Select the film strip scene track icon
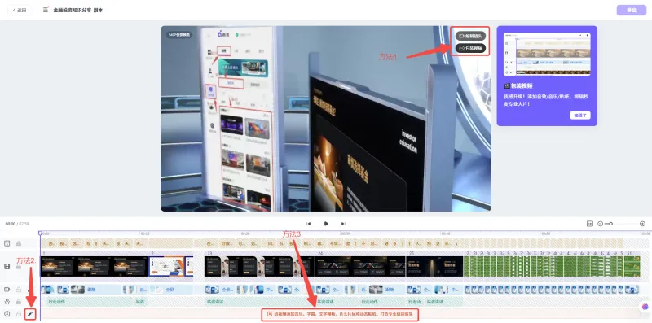 click(x=7, y=267)
